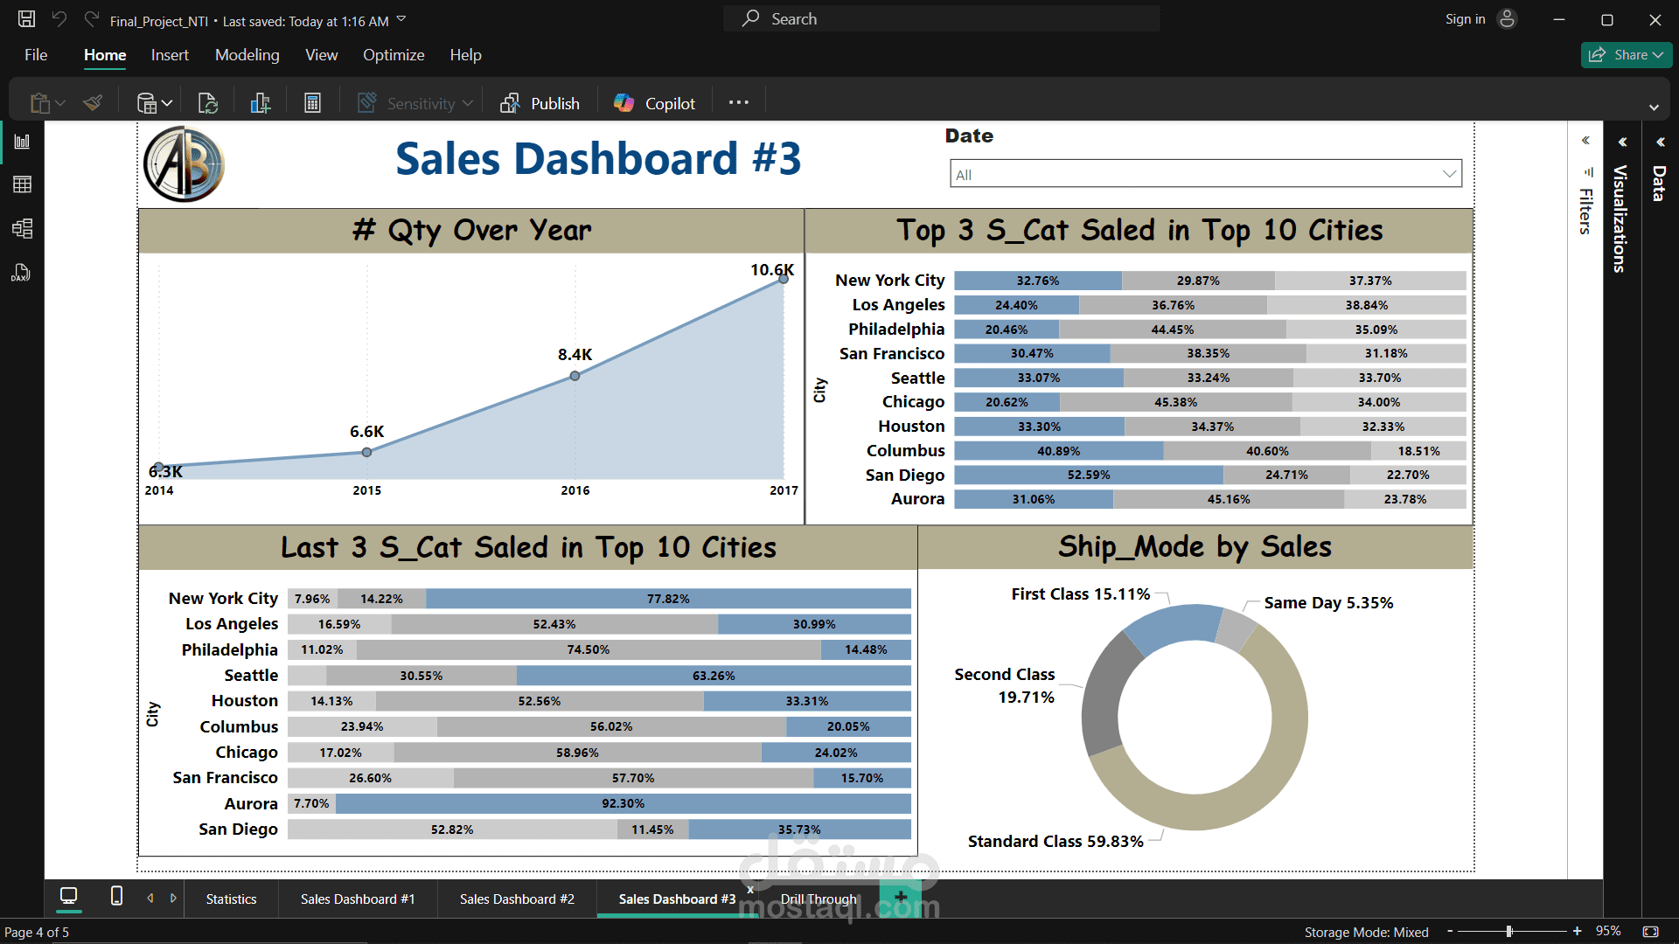Click the zoom slider handle
Viewport: 1679px width, 944px height.
point(1509,932)
